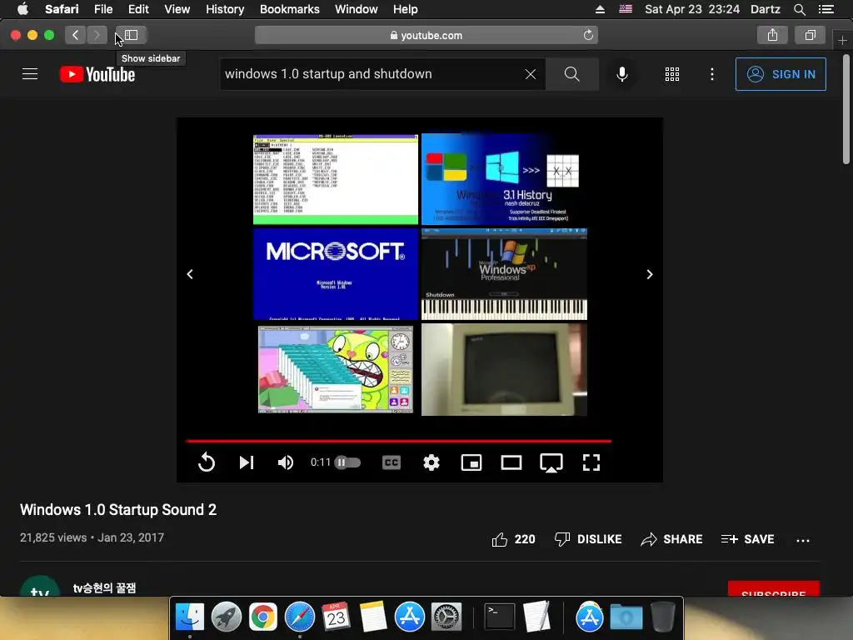Open Notification Center list icon
This screenshot has height=640, width=853.
pyautogui.click(x=826, y=9)
